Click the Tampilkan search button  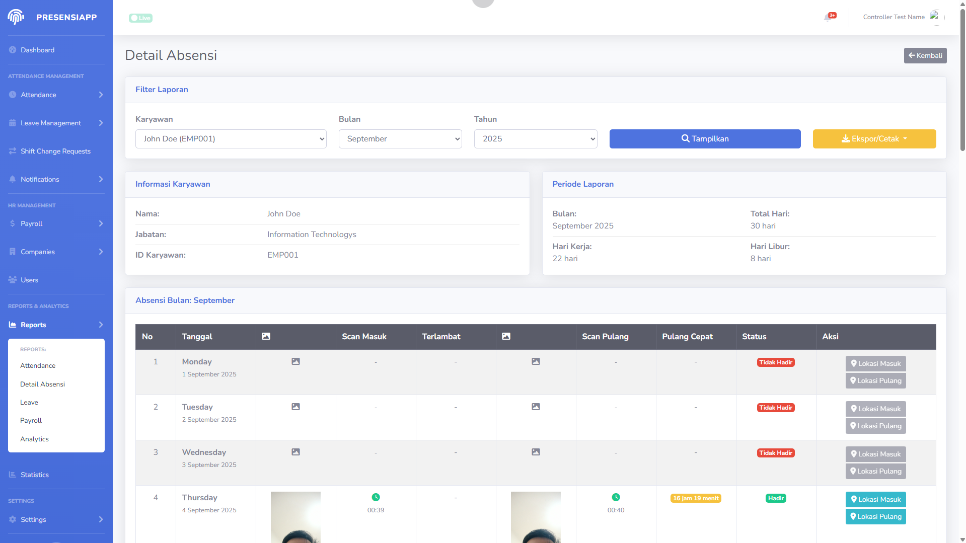click(x=705, y=139)
